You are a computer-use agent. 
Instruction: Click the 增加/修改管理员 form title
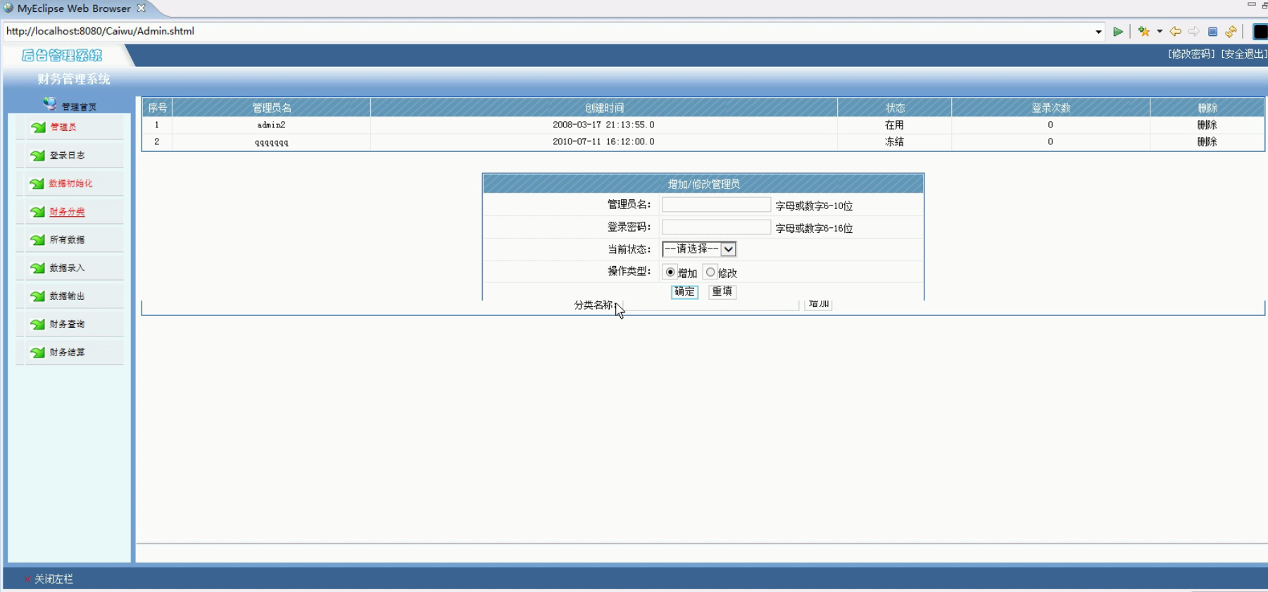coord(703,184)
